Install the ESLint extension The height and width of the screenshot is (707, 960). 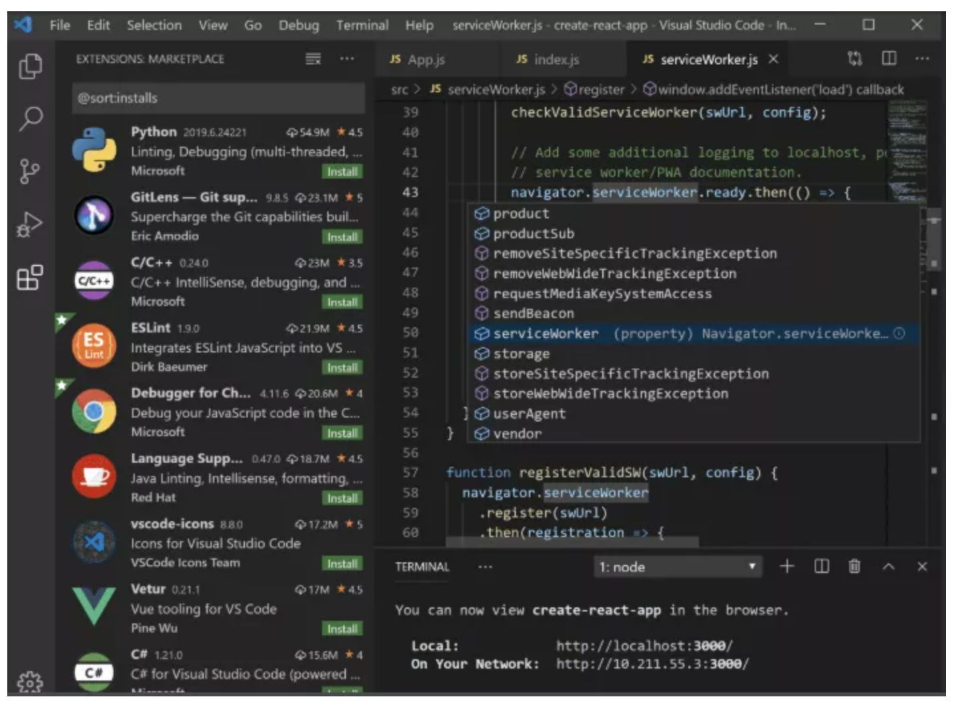(x=342, y=368)
